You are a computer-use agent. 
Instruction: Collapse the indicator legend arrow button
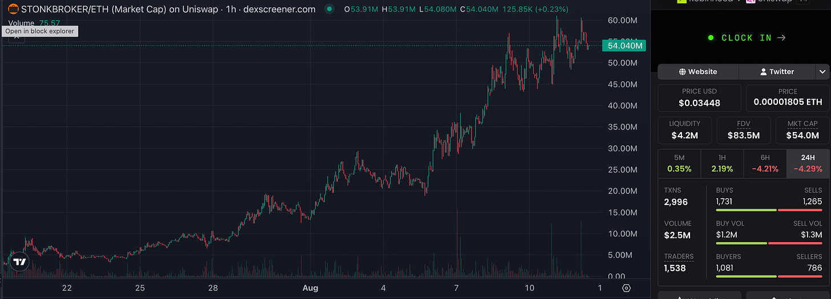click(x=17, y=36)
